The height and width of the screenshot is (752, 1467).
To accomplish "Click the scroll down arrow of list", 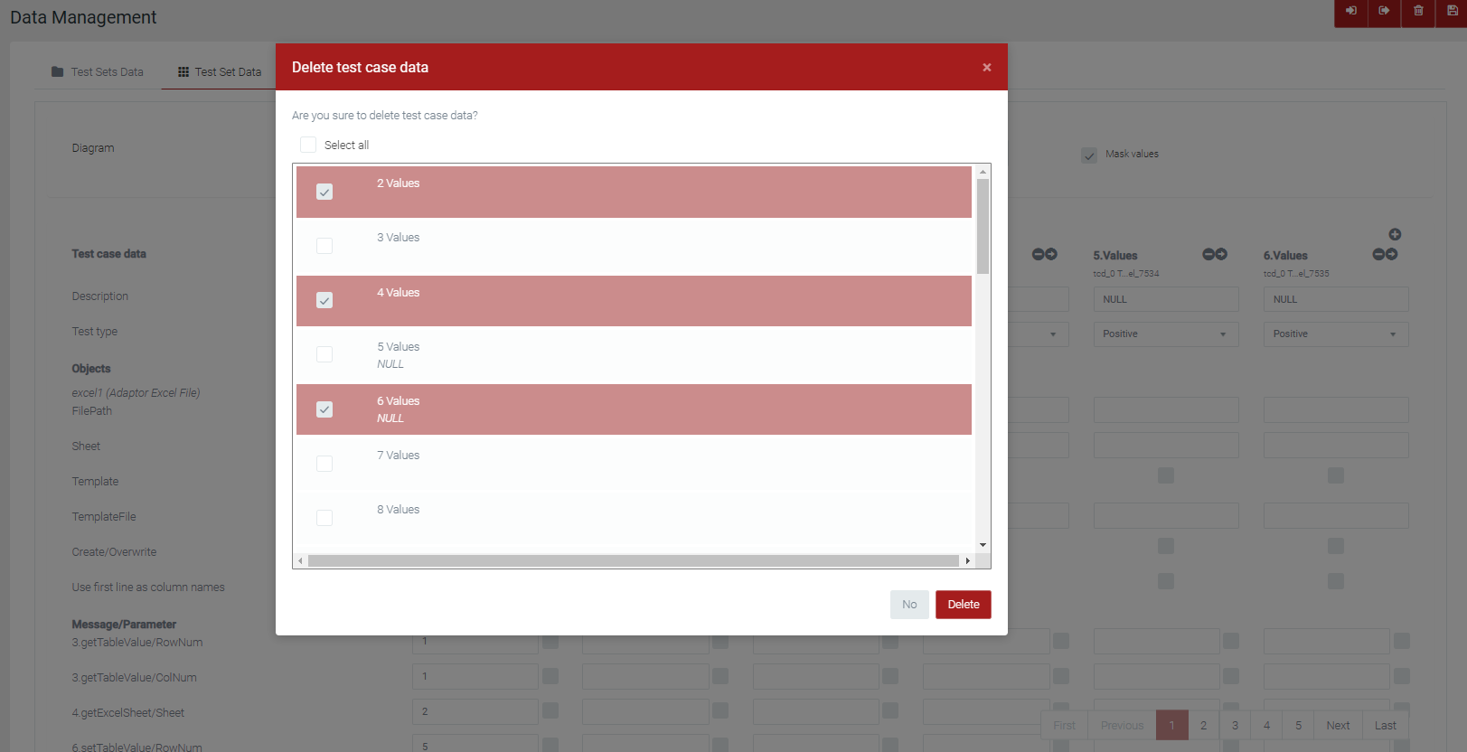I will 983,545.
